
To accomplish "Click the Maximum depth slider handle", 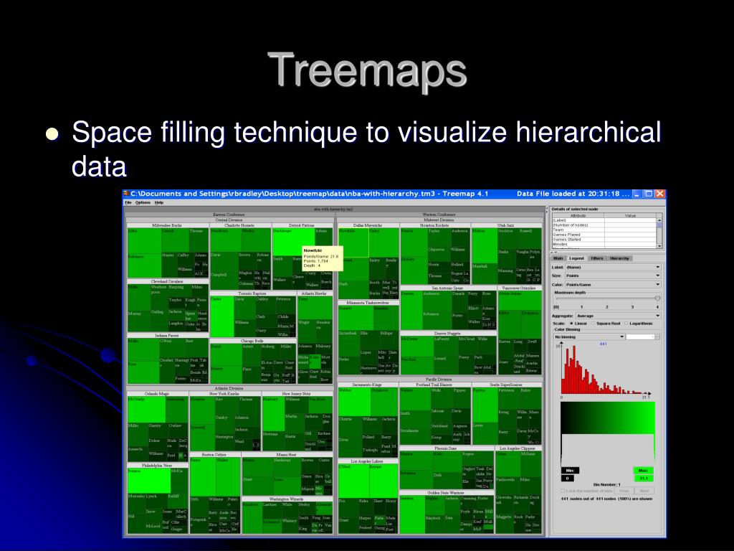I will 657,298.
